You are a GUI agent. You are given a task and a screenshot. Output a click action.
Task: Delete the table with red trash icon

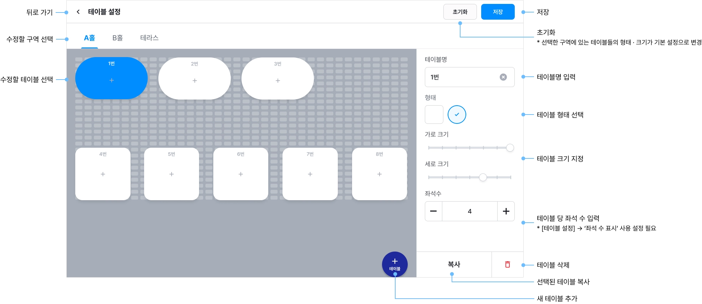(508, 264)
